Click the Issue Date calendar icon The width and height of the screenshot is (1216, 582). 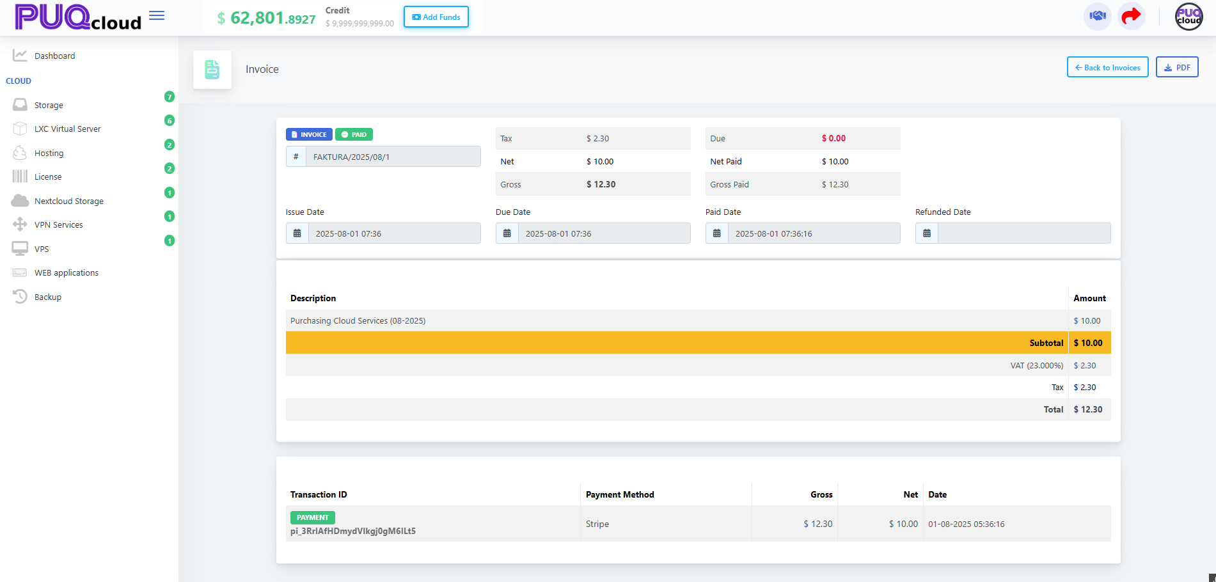coord(297,233)
